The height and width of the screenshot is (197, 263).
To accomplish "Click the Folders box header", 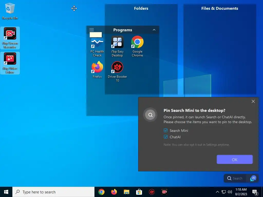I will 141,8.
